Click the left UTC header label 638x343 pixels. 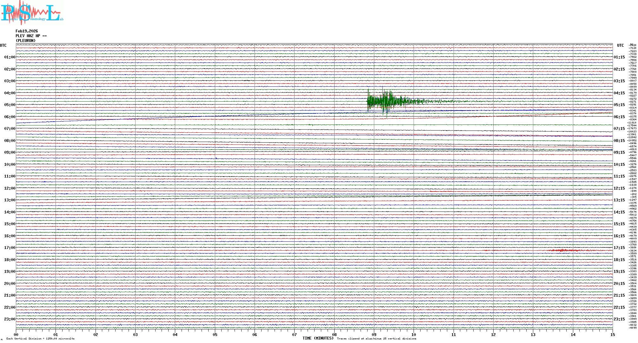point(3,45)
